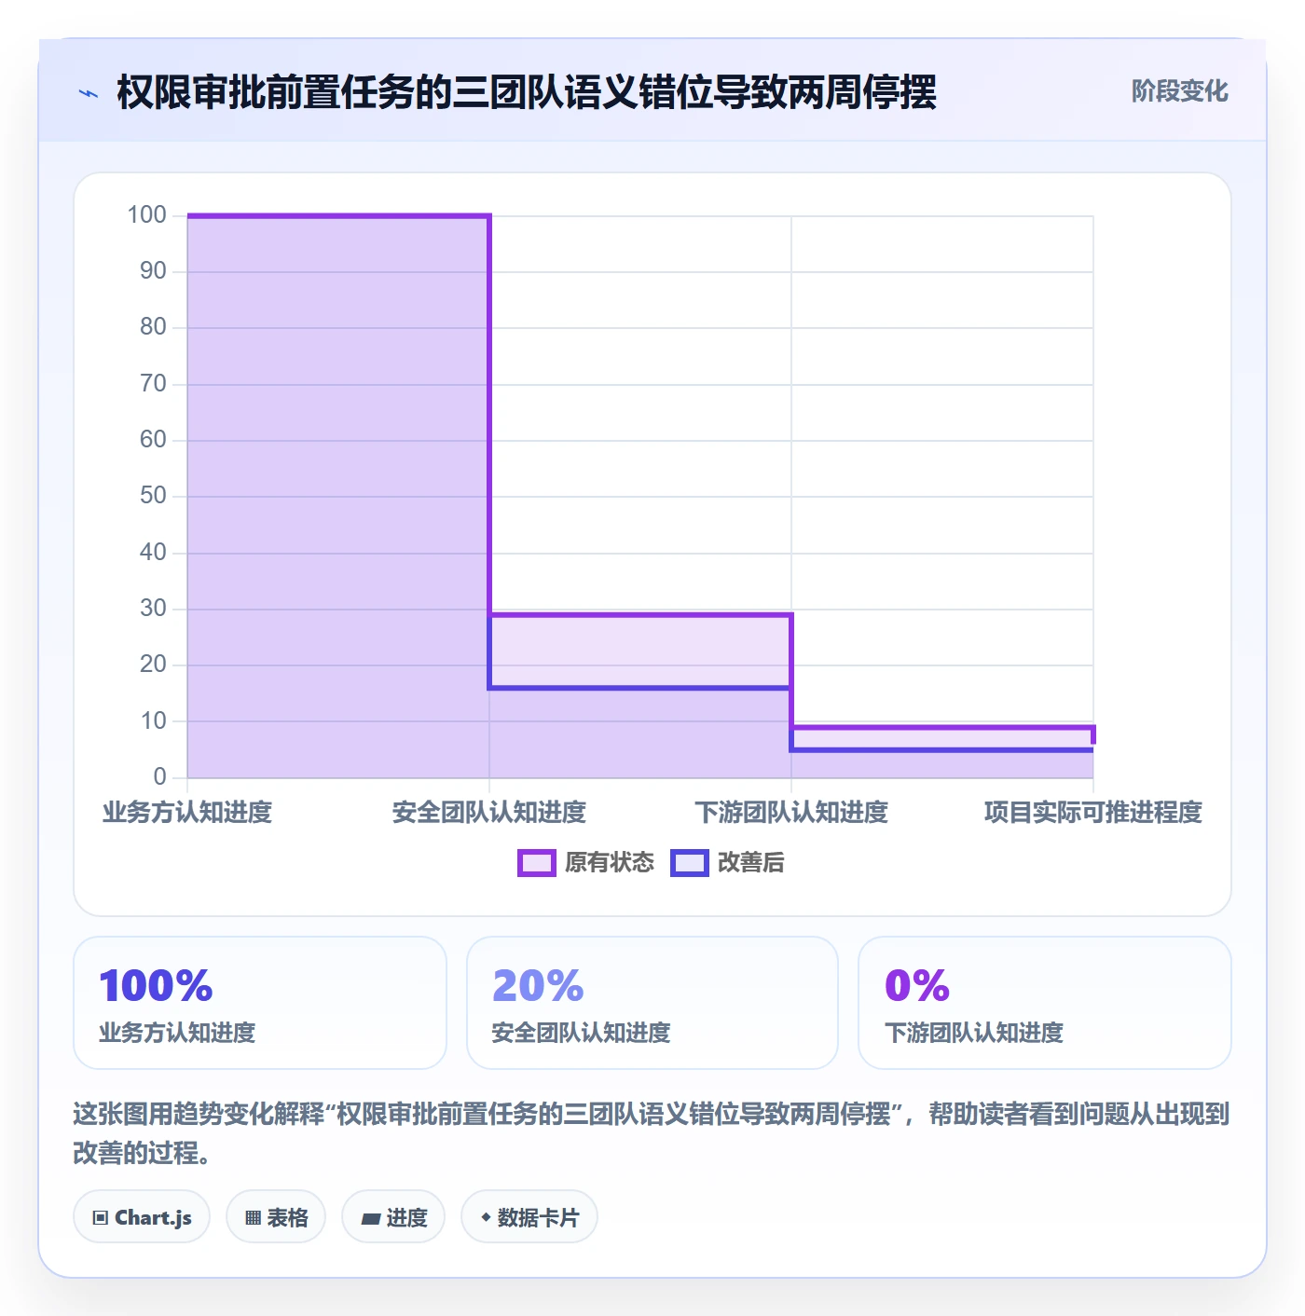Select the 进度 tag

[393, 1217]
